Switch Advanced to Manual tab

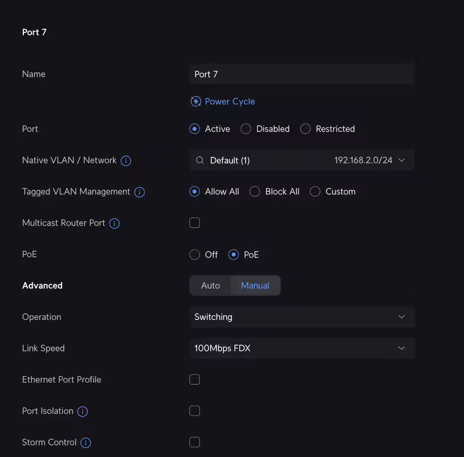pos(255,286)
